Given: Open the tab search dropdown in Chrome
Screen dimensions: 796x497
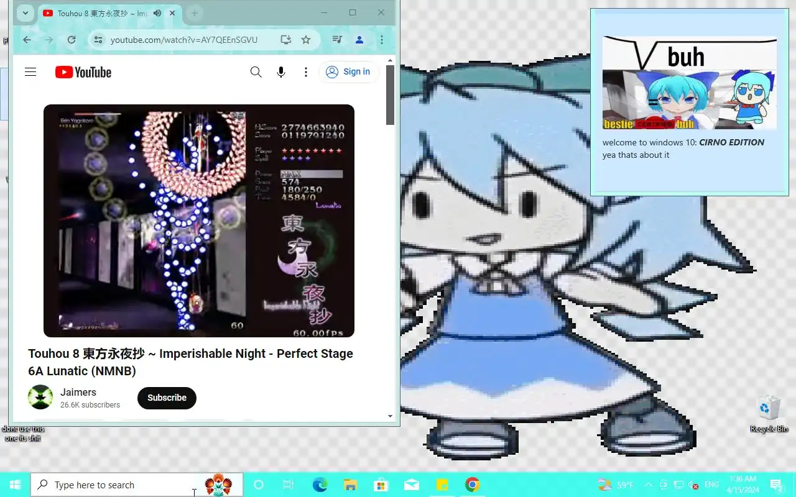Looking at the screenshot, I should point(25,13).
